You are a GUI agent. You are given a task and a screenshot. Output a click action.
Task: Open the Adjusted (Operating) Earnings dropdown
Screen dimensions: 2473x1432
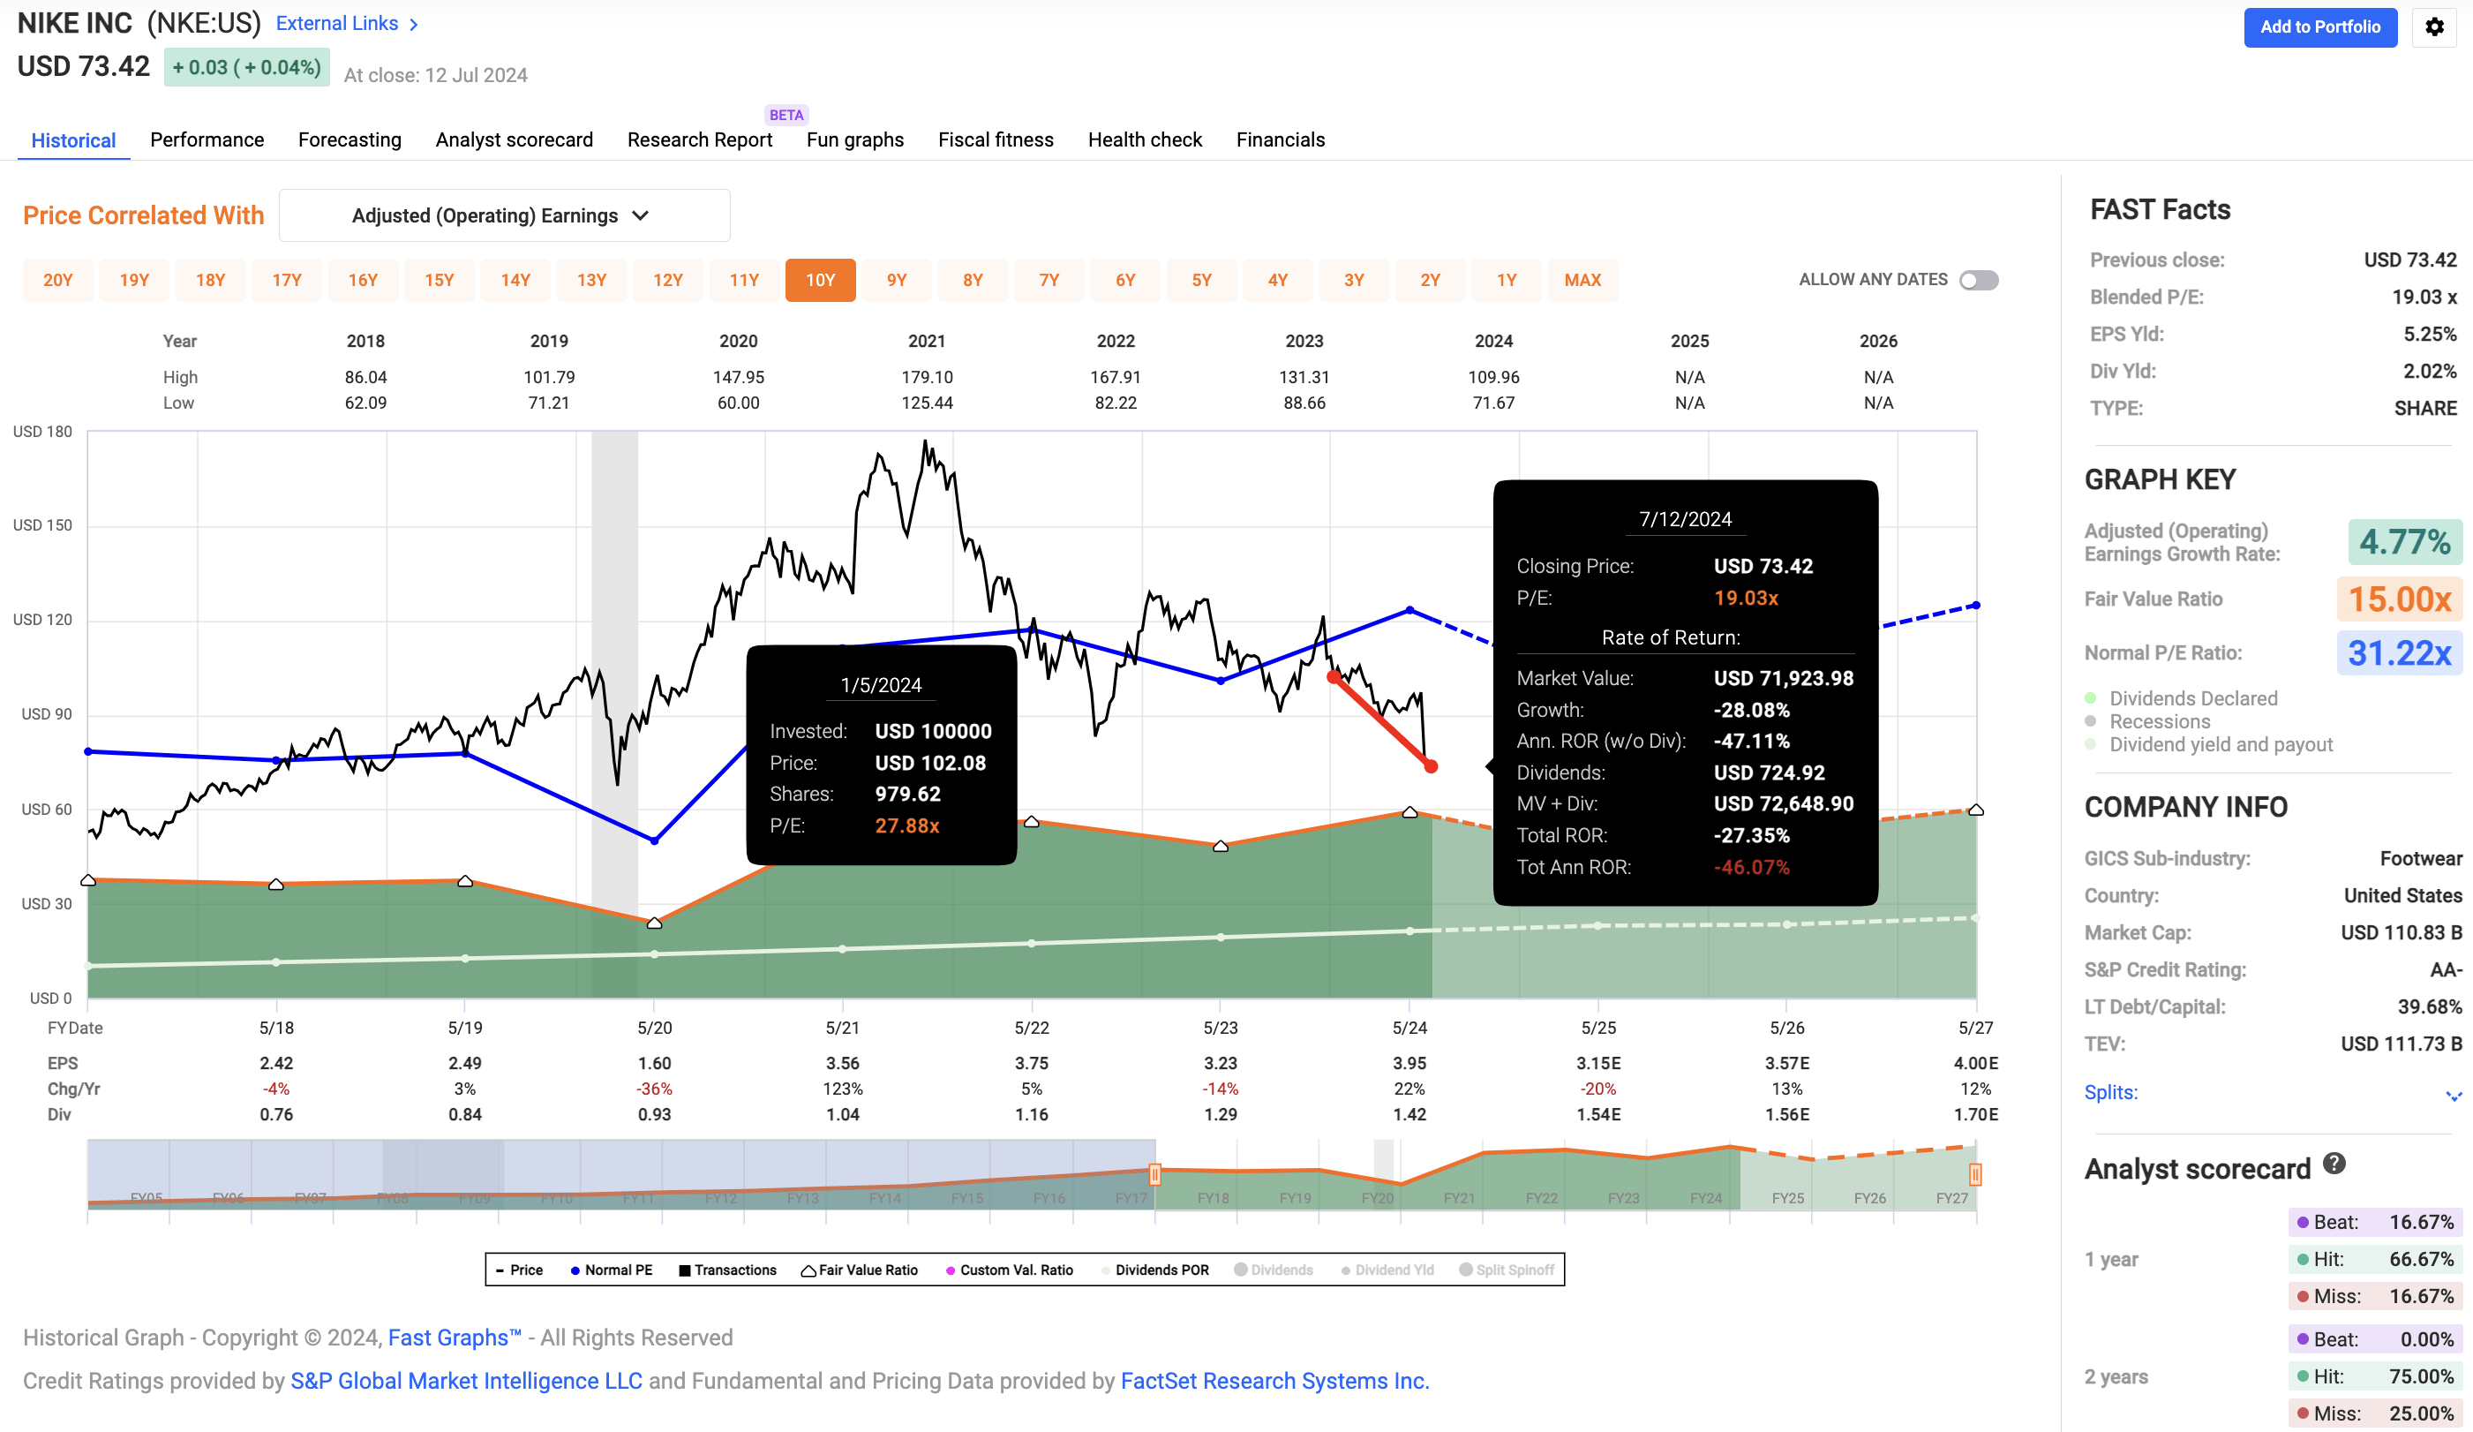click(505, 216)
